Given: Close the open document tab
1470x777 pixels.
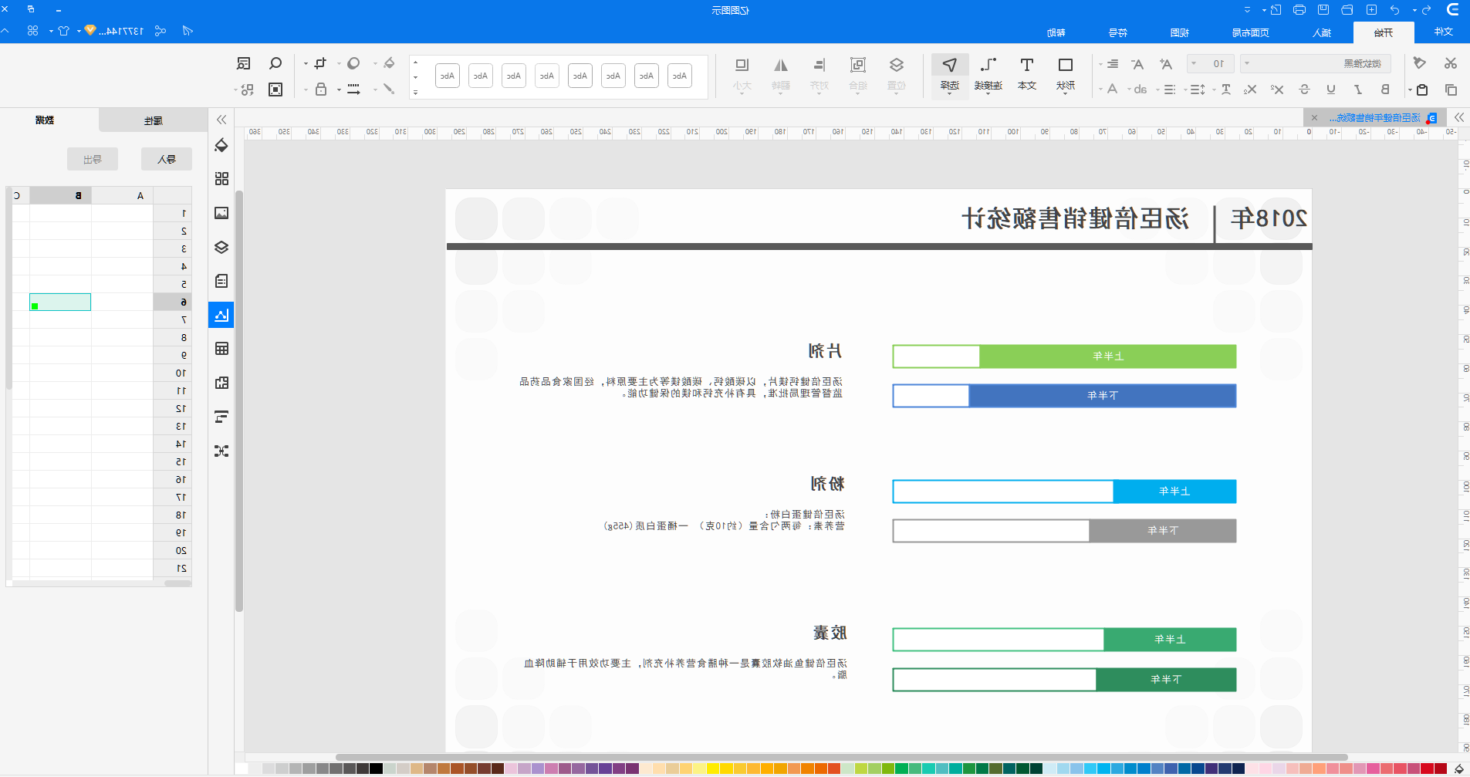Looking at the screenshot, I should (1315, 117).
